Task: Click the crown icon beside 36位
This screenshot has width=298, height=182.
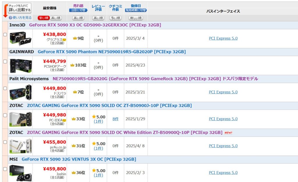Action: [x=74, y=173]
